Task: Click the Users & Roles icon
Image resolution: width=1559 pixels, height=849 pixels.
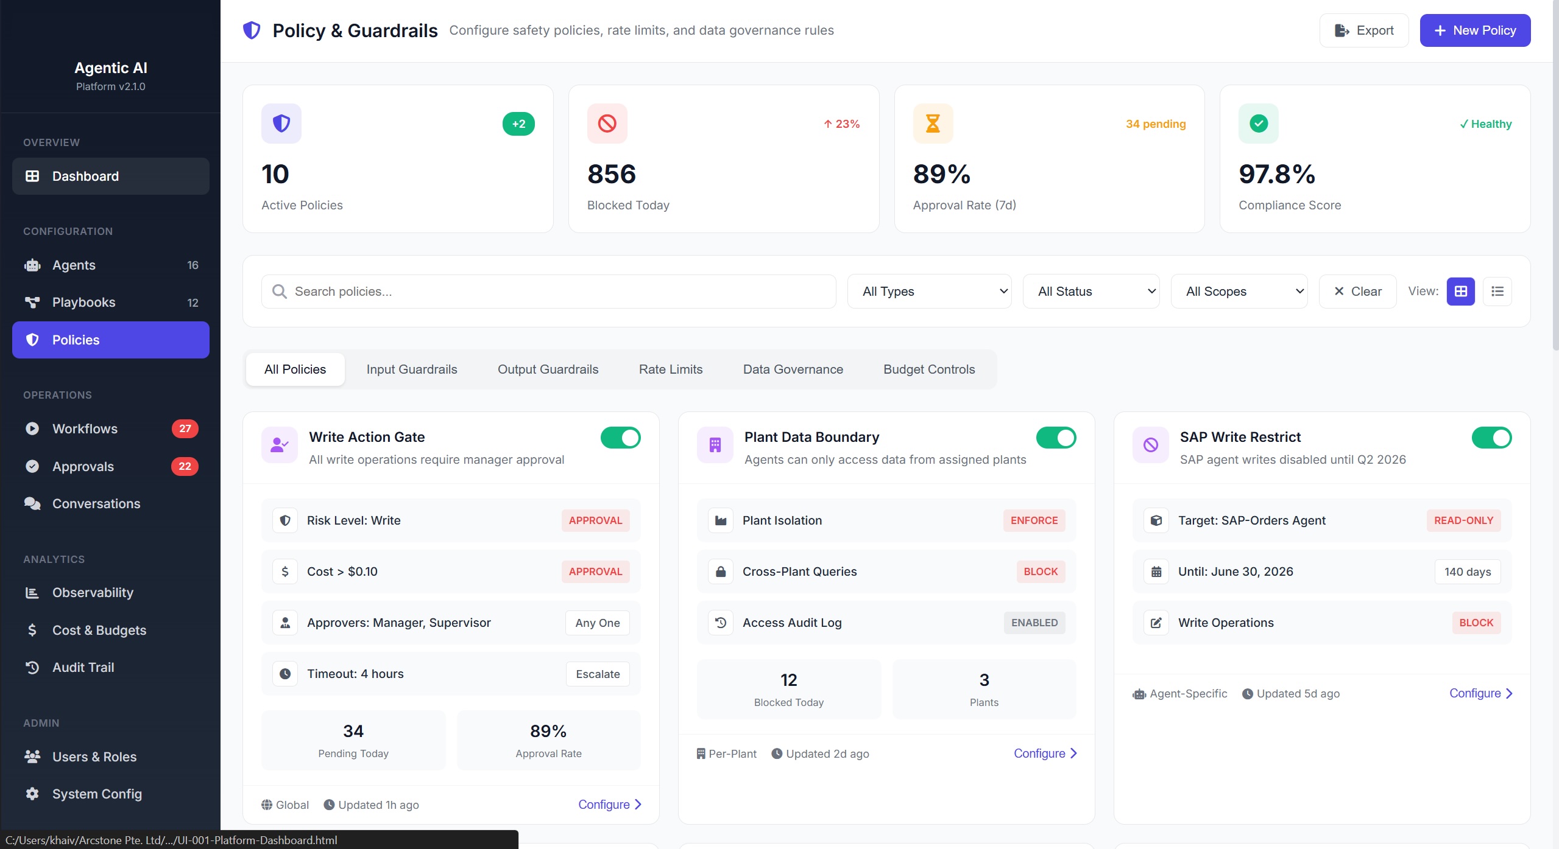Action: (x=32, y=756)
